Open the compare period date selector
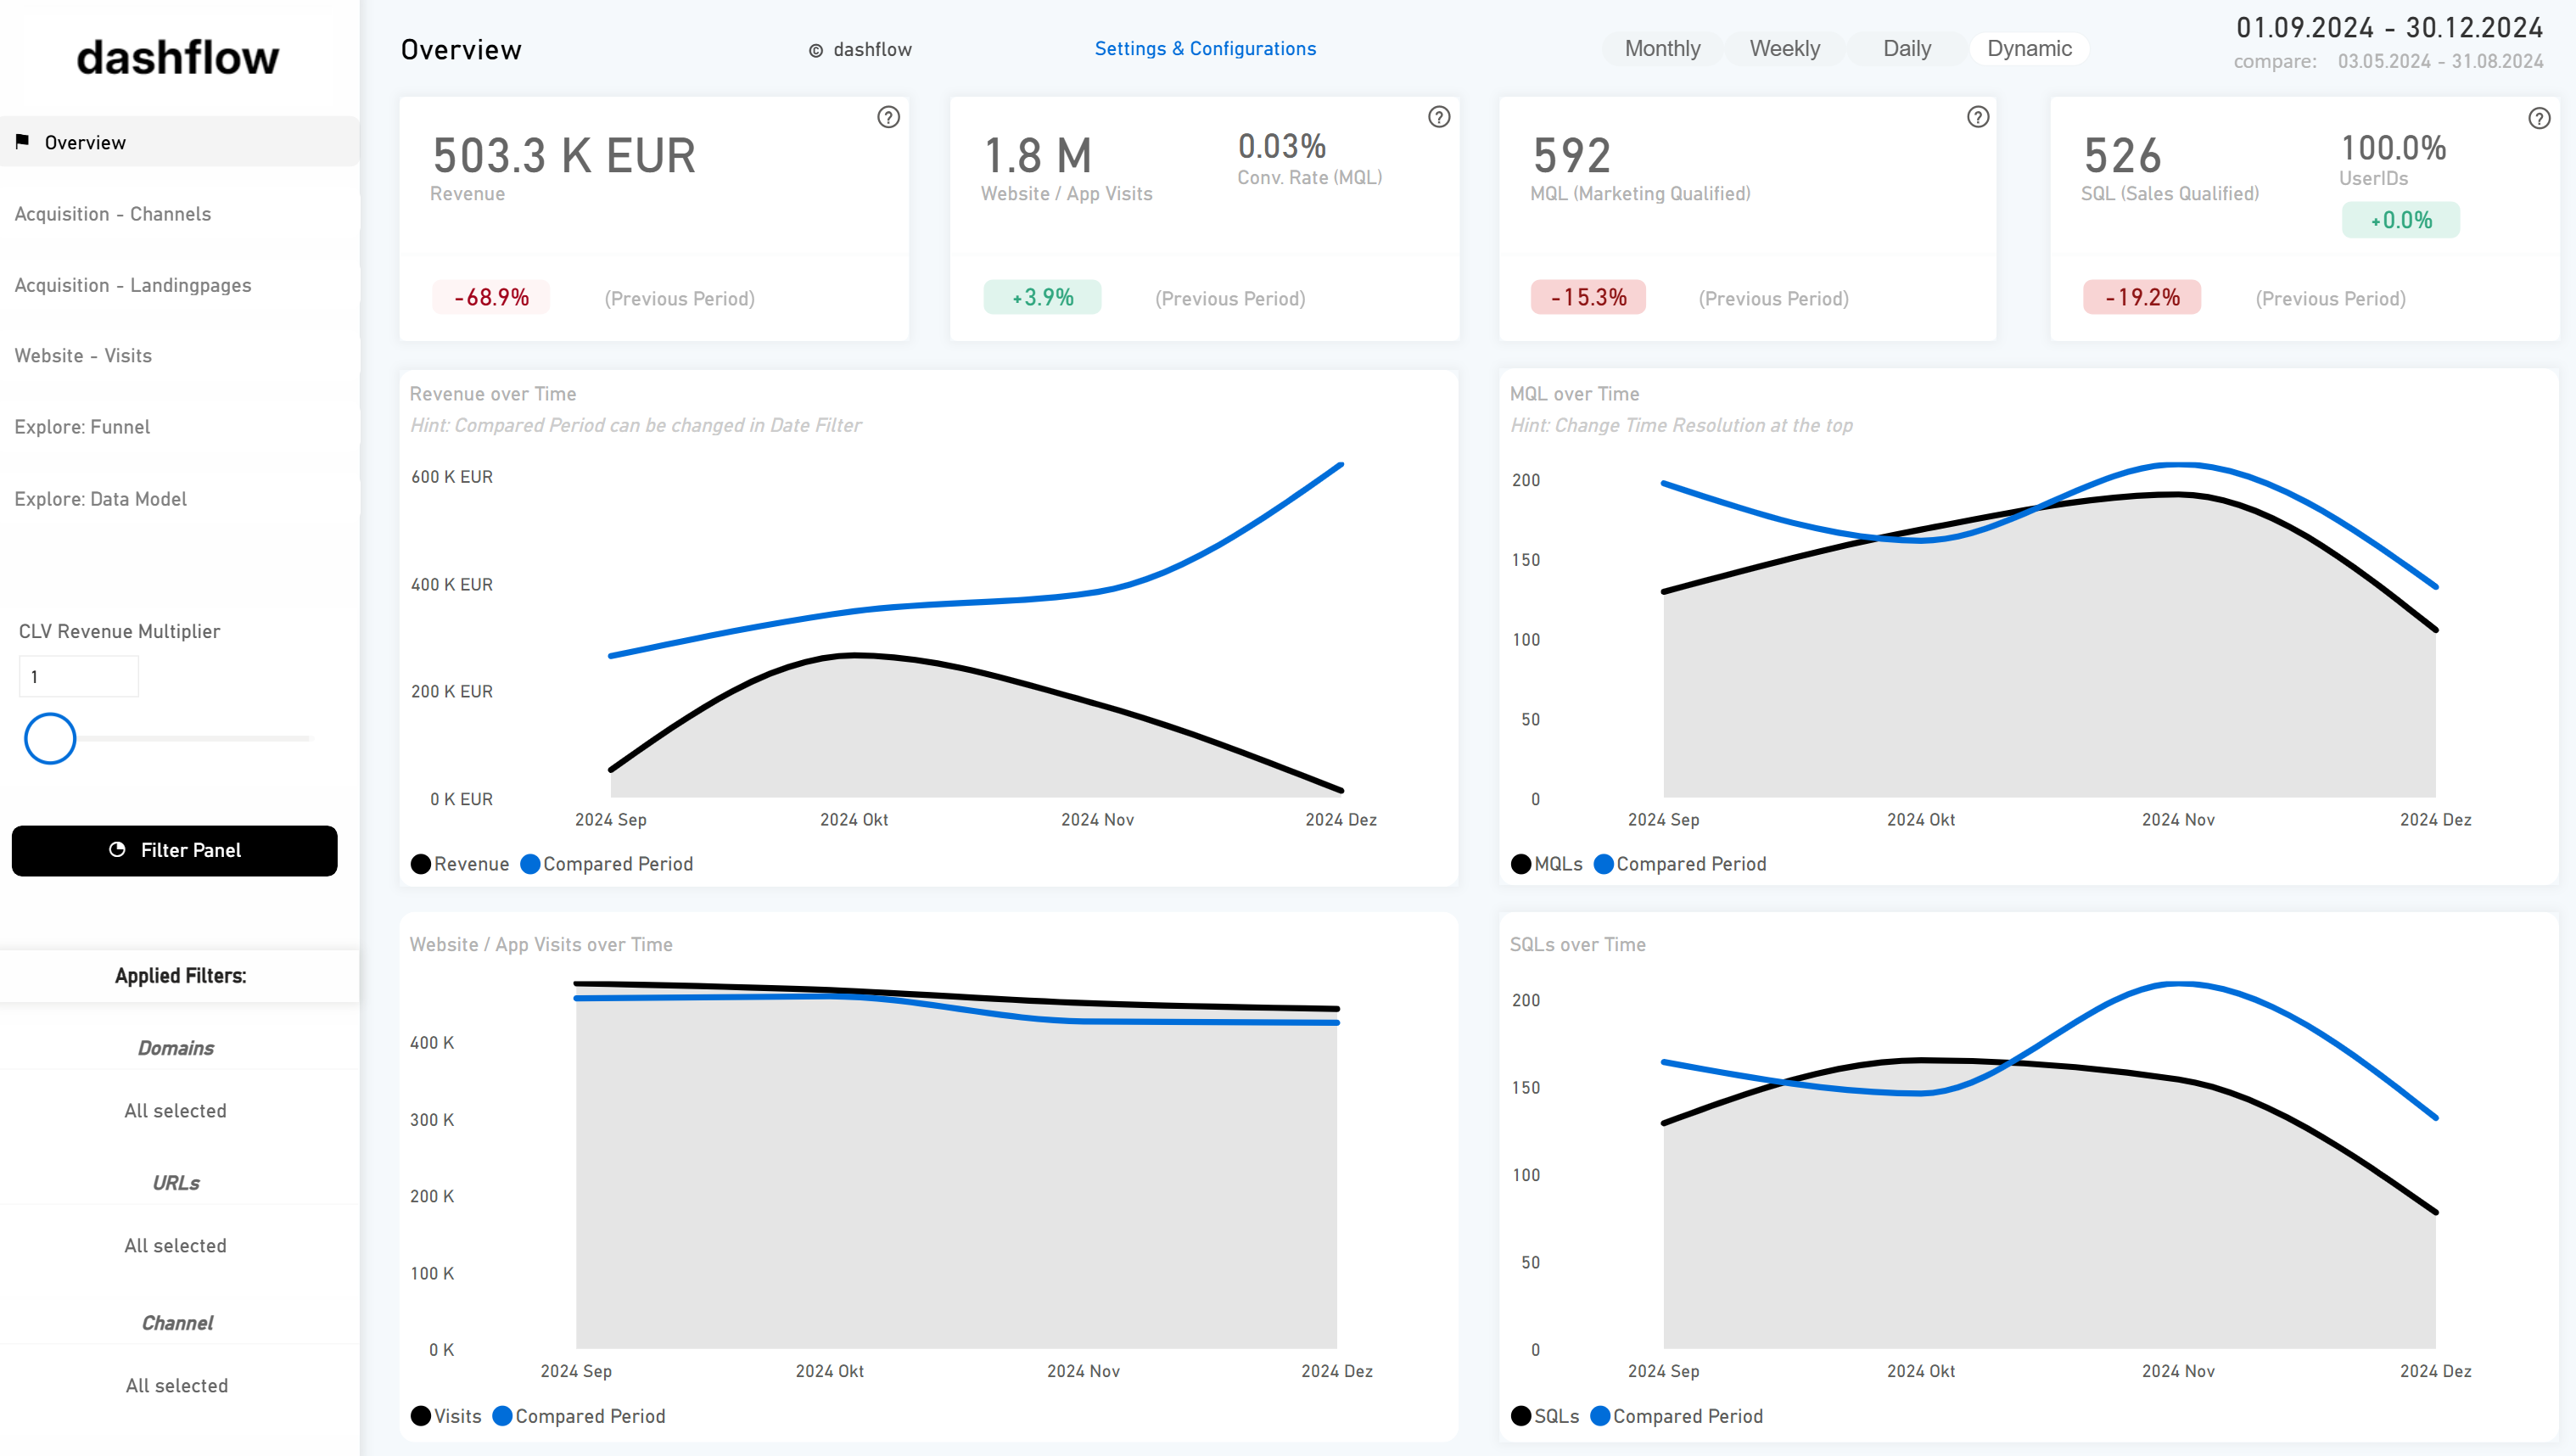 [2439, 61]
